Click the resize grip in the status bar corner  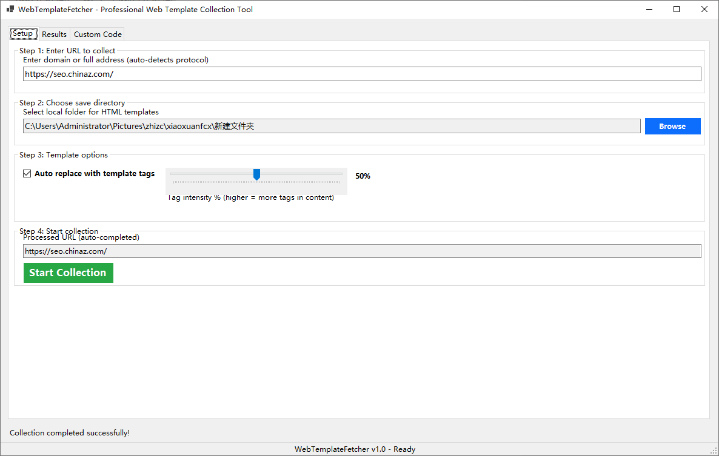click(714, 451)
